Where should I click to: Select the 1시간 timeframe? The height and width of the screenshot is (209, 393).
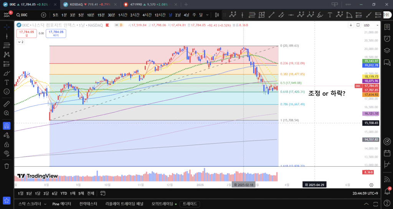pyautogui.click(x=123, y=15)
